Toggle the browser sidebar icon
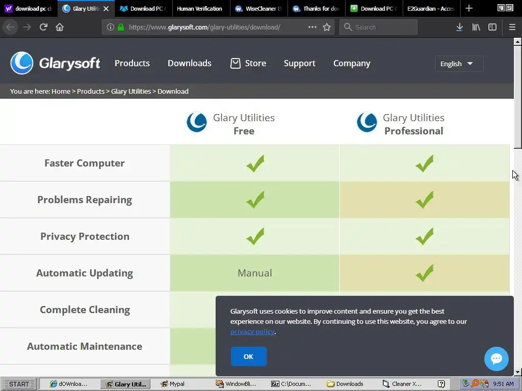 click(492, 27)
